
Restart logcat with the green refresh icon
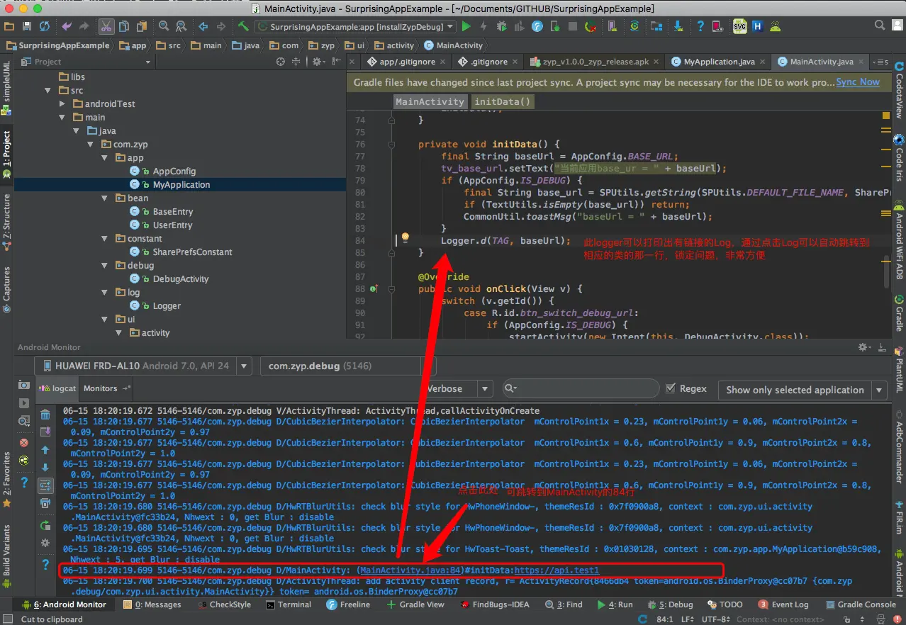point(45,525)
